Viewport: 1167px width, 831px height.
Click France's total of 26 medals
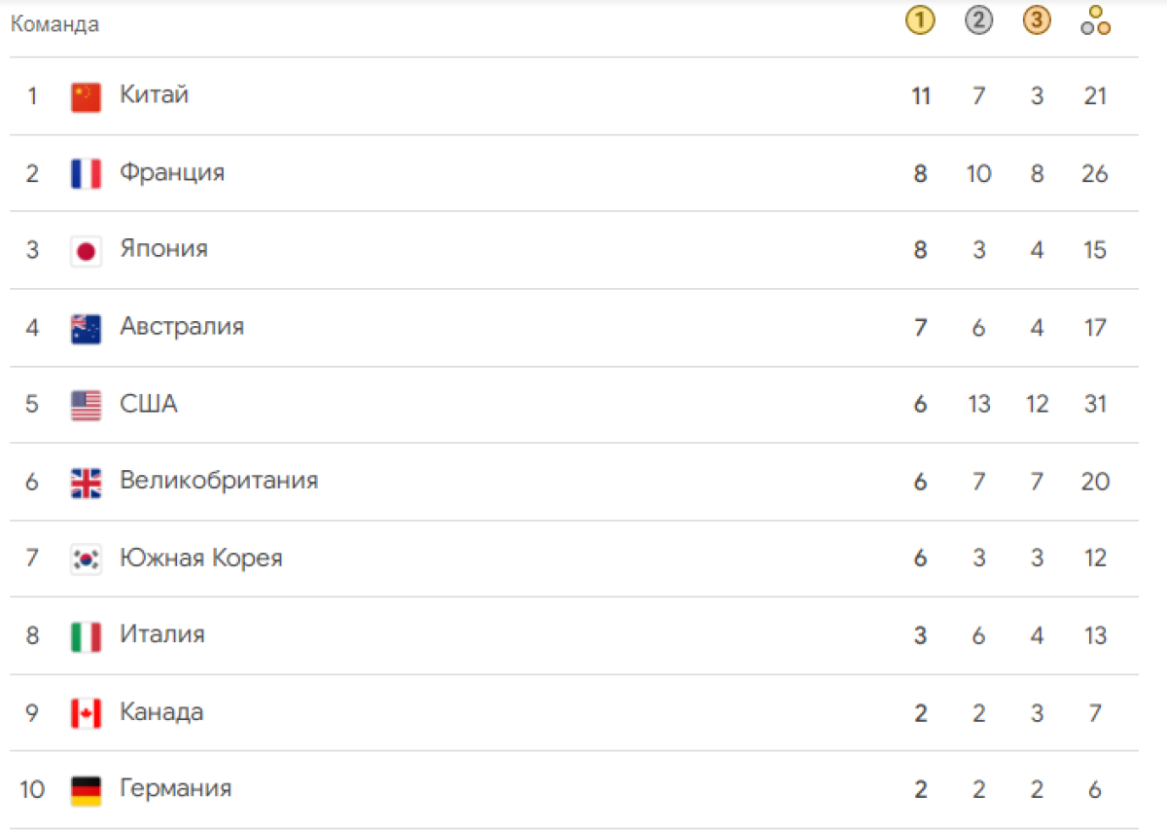[x=1095, y=173]
